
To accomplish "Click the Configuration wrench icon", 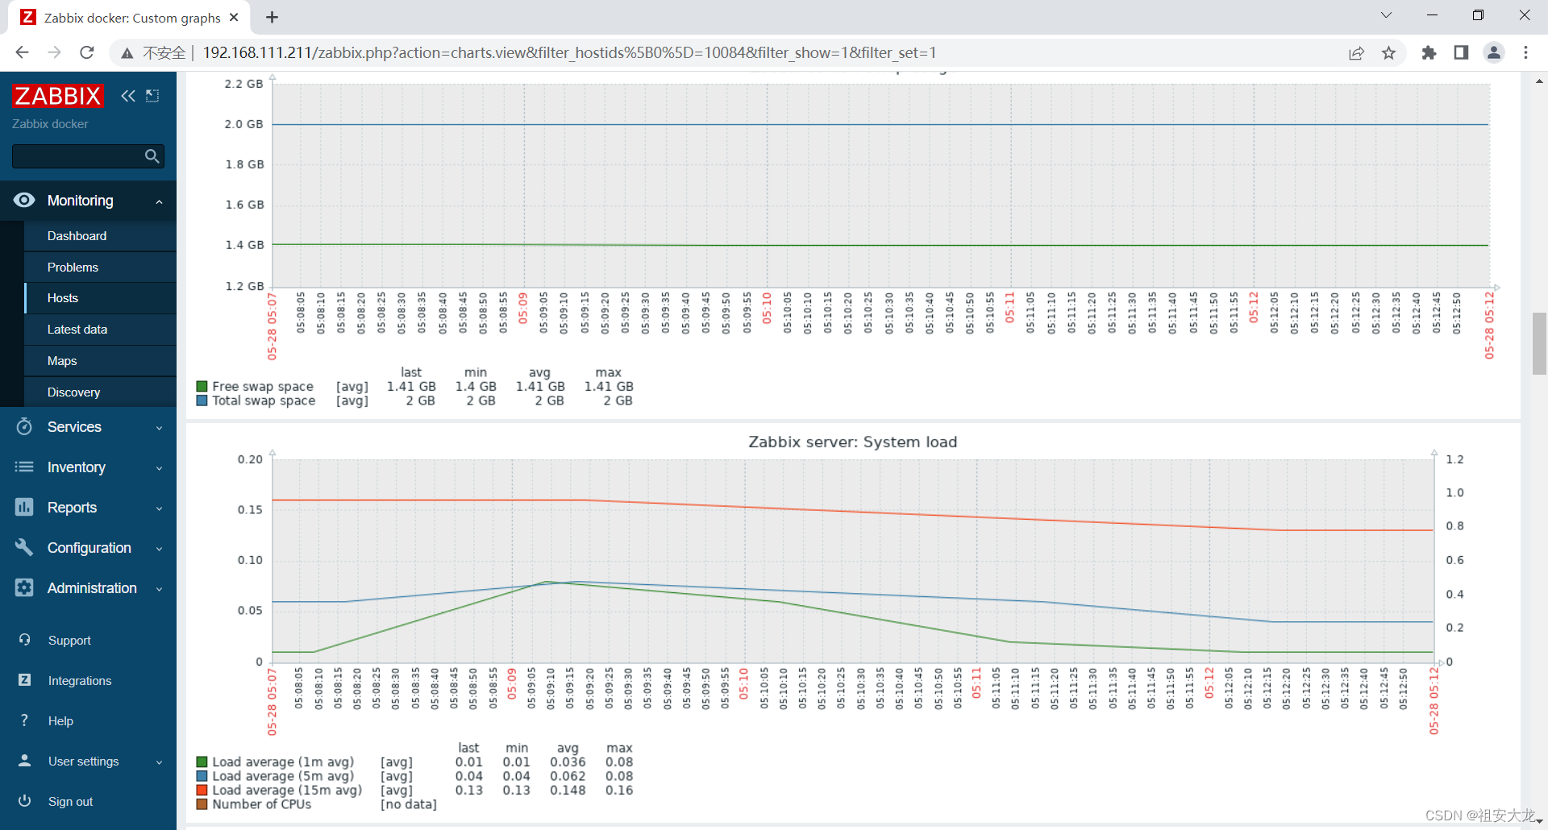I will (x=24, y=547).
